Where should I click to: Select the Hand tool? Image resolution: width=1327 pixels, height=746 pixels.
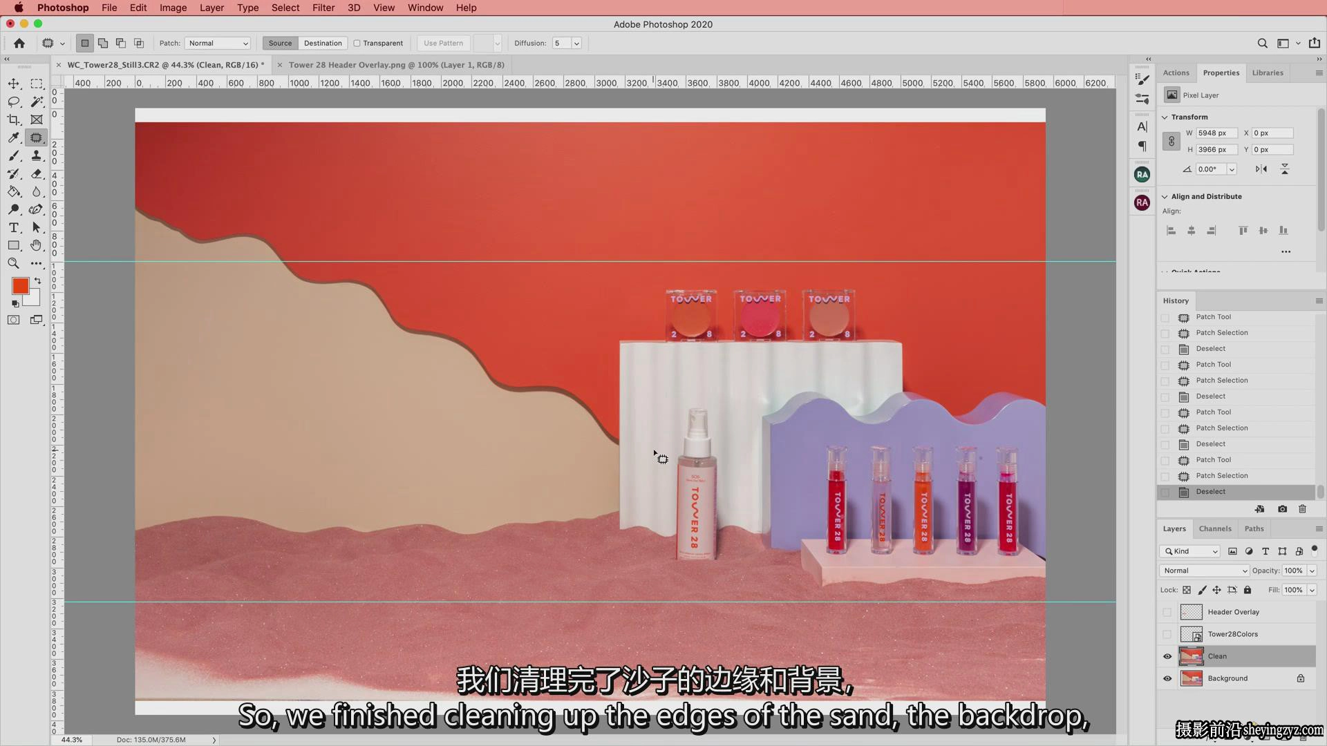click(x=37, y=245)
